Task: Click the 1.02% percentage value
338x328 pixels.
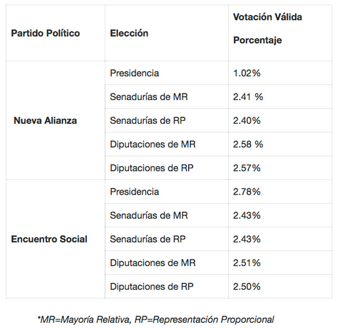Action: point(247,73)
